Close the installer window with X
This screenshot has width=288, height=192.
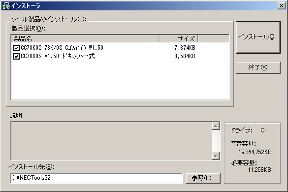282,6
